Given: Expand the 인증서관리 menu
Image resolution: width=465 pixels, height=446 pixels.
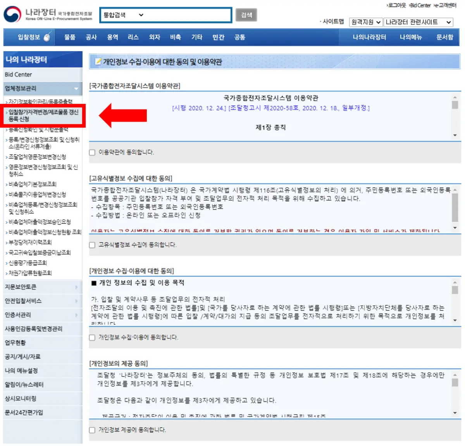Looking at the screenshot, I should tap(43, 315).
